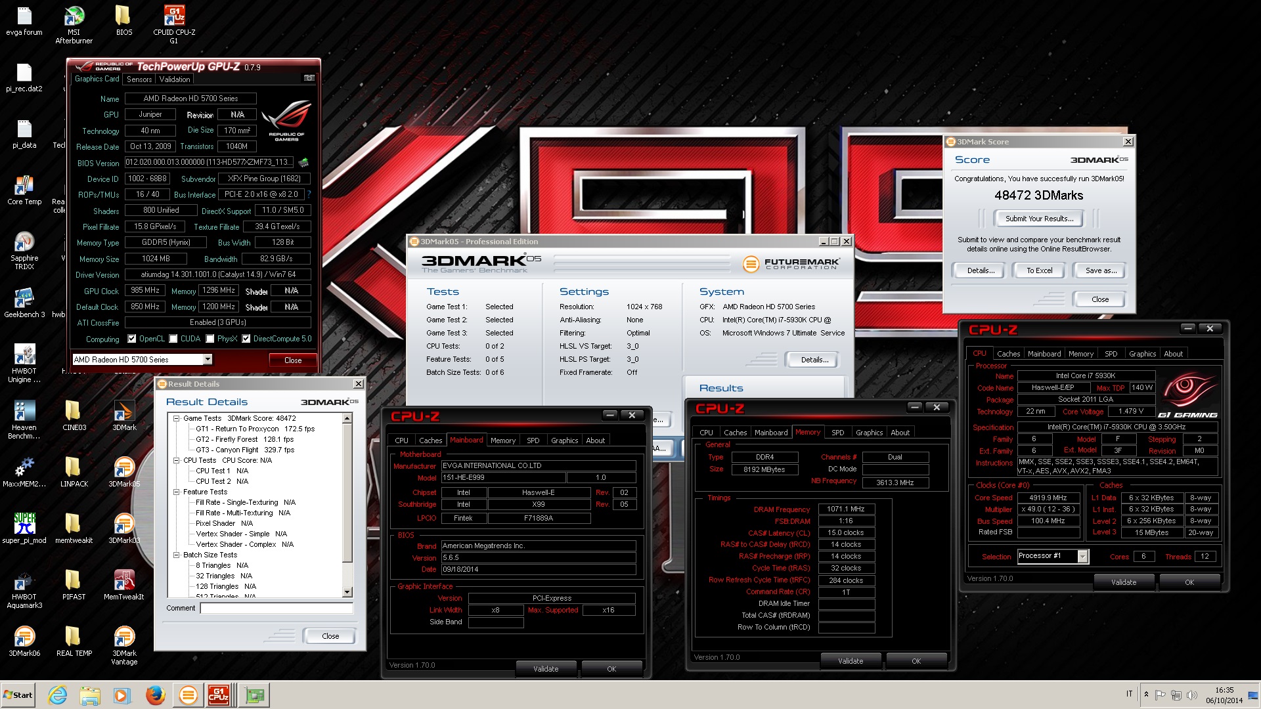This screenshot has height=709, width=1261.
Task: Launch 3DMark Vantage desktop icon
Action: pos(124,646)
